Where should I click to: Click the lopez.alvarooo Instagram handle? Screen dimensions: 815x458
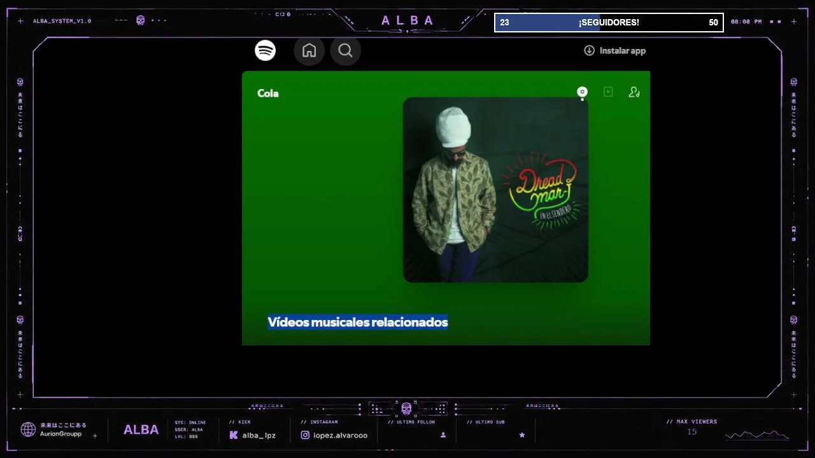(x=341, y=436)
